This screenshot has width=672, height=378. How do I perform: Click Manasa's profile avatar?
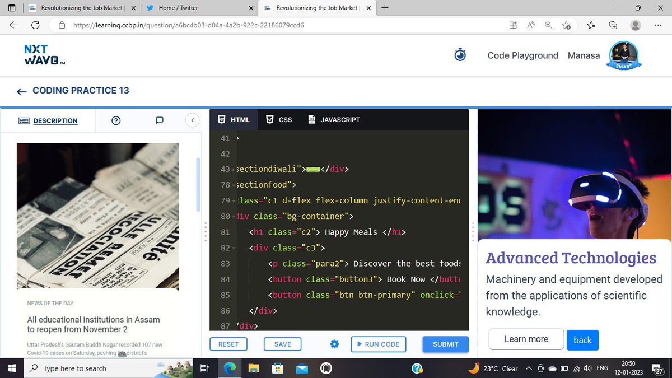pos(623,55)
